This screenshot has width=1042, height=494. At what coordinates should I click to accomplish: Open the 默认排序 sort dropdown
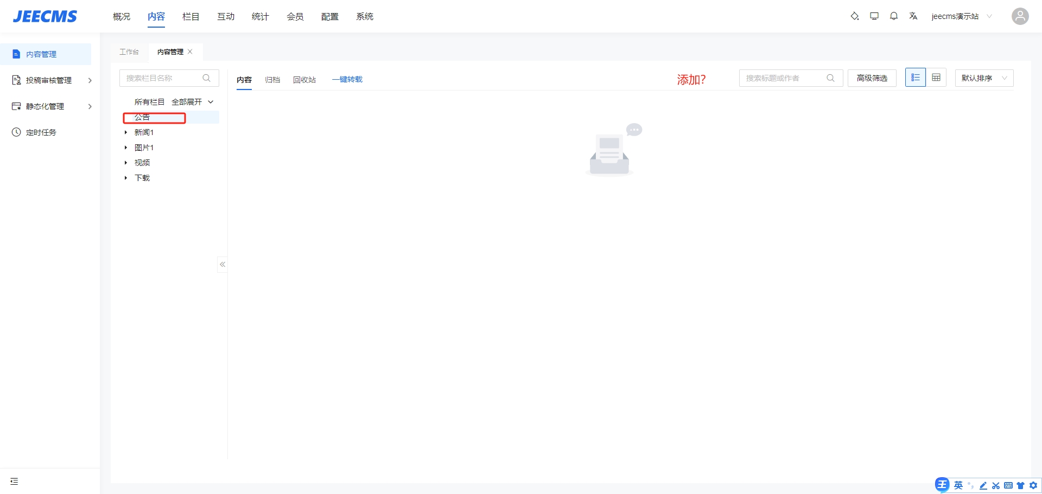click(x=984, y=78)
